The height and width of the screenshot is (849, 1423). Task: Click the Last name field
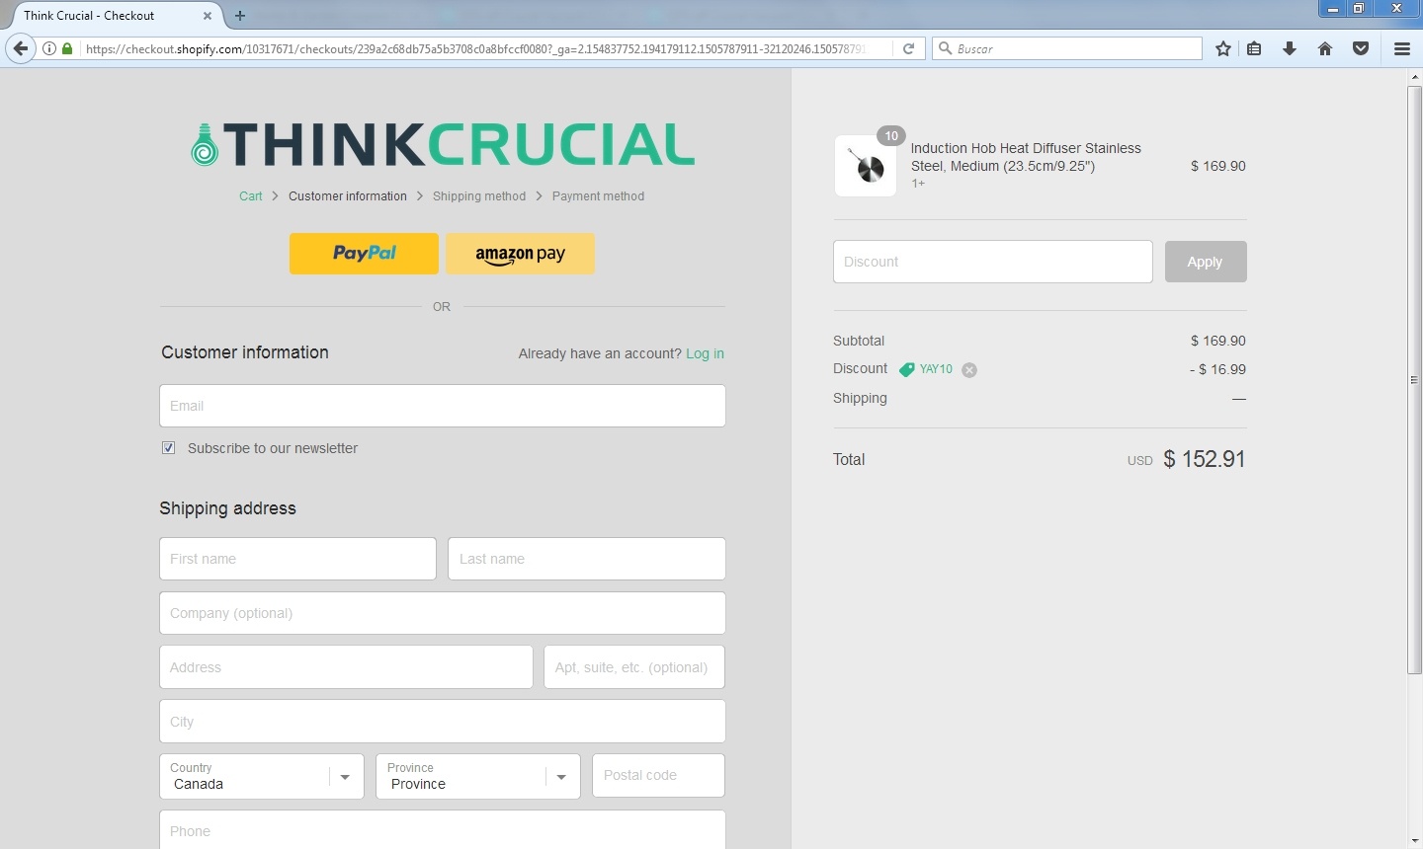coord(587,559)
